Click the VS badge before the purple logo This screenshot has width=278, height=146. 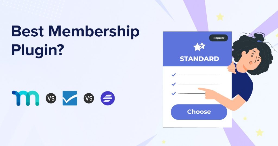(x=89, y=98)
